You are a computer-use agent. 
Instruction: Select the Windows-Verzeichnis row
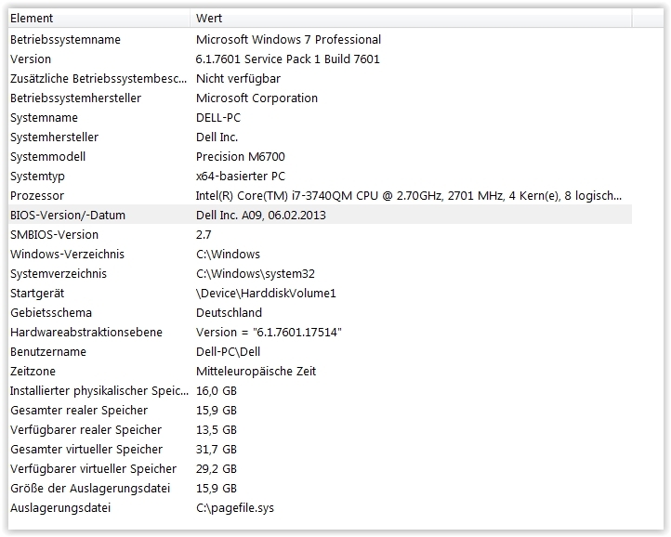(x=320, y=255)
